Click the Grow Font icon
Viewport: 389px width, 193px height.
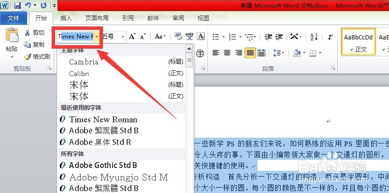point(132,37)
